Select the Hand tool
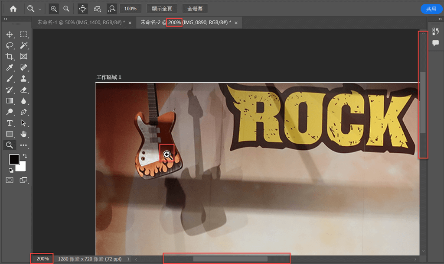444x264 pixels. [23, 134]
